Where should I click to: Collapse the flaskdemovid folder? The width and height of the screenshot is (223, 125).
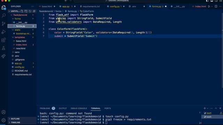tap(11, 15)
